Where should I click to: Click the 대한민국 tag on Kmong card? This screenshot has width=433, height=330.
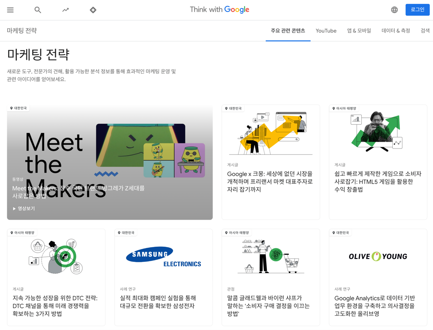click(233, 109)
